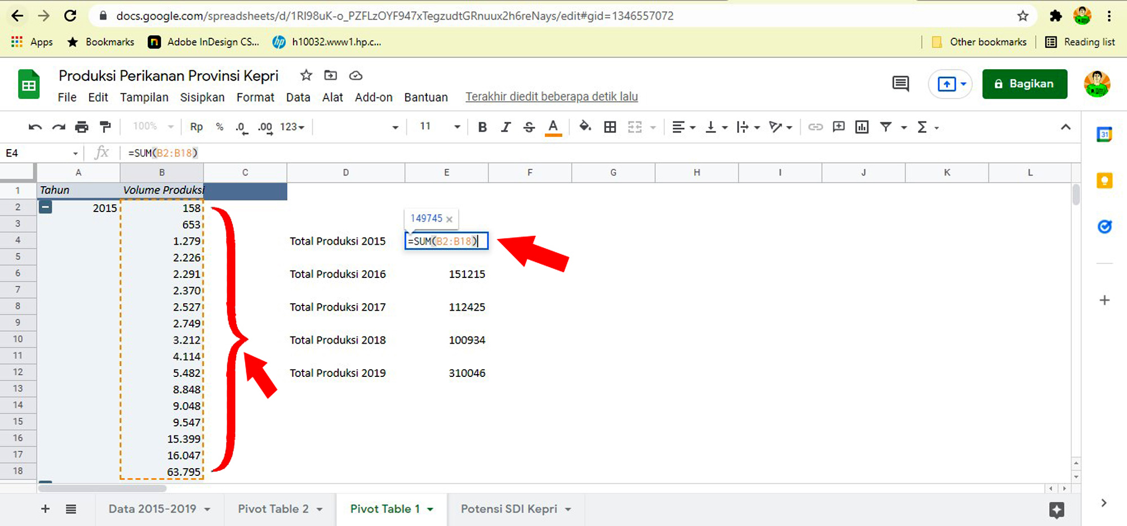Open the Data menu
The image size is (1127, 526).
click(298, 97)
